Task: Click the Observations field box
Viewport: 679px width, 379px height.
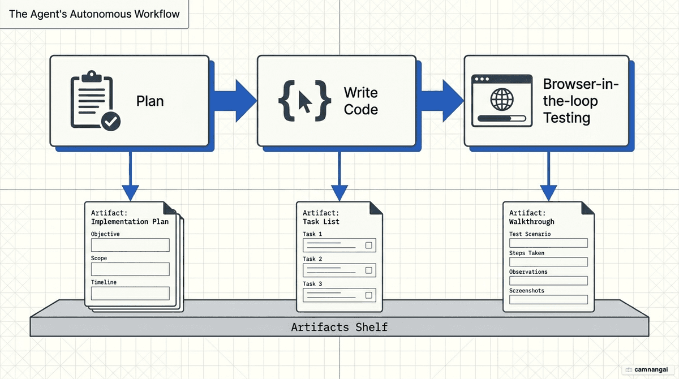Action: [548, 281]
